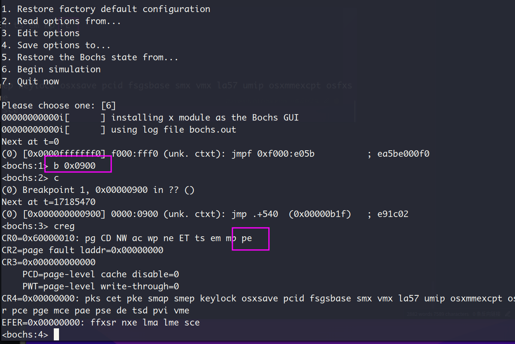Image resolution: width=515 pixels, height=344 pixels.
Task: Click '1. Restore factory default configuration' line
Action: click(x=106, y=9)
